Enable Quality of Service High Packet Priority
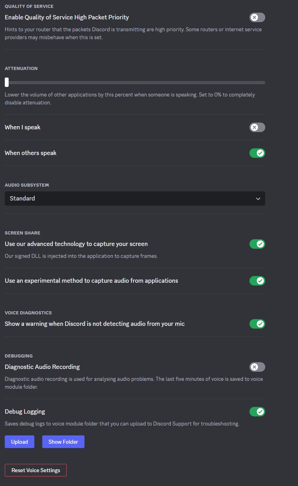The width and height of the screenshot is (298, 486). 257,17
